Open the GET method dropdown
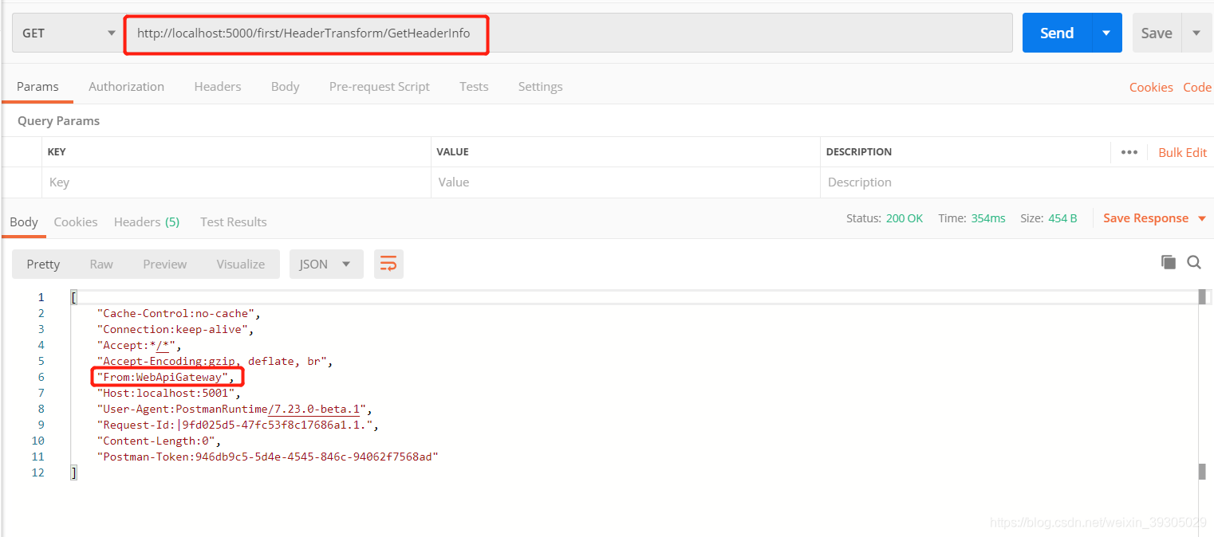 (x=67, y=33)
